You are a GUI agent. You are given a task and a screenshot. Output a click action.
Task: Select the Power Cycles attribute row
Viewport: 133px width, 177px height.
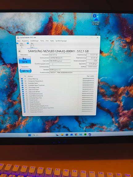58,100
